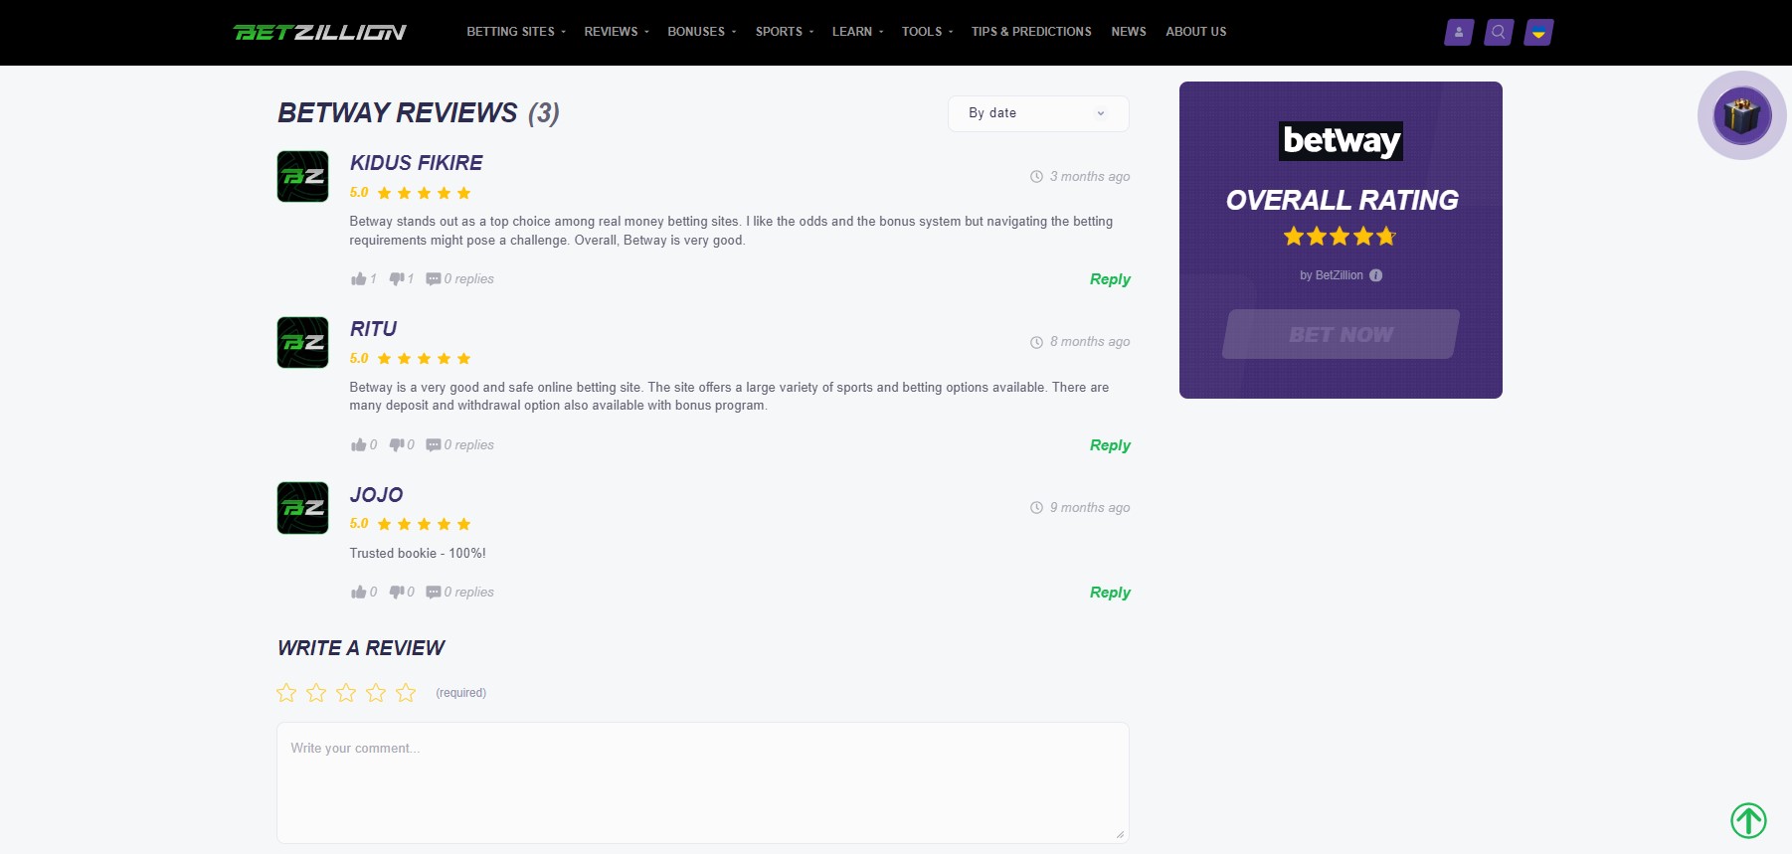Show replies on Kidus Fikire's review
Screen dimensions: 1792x854
point(459,278)
